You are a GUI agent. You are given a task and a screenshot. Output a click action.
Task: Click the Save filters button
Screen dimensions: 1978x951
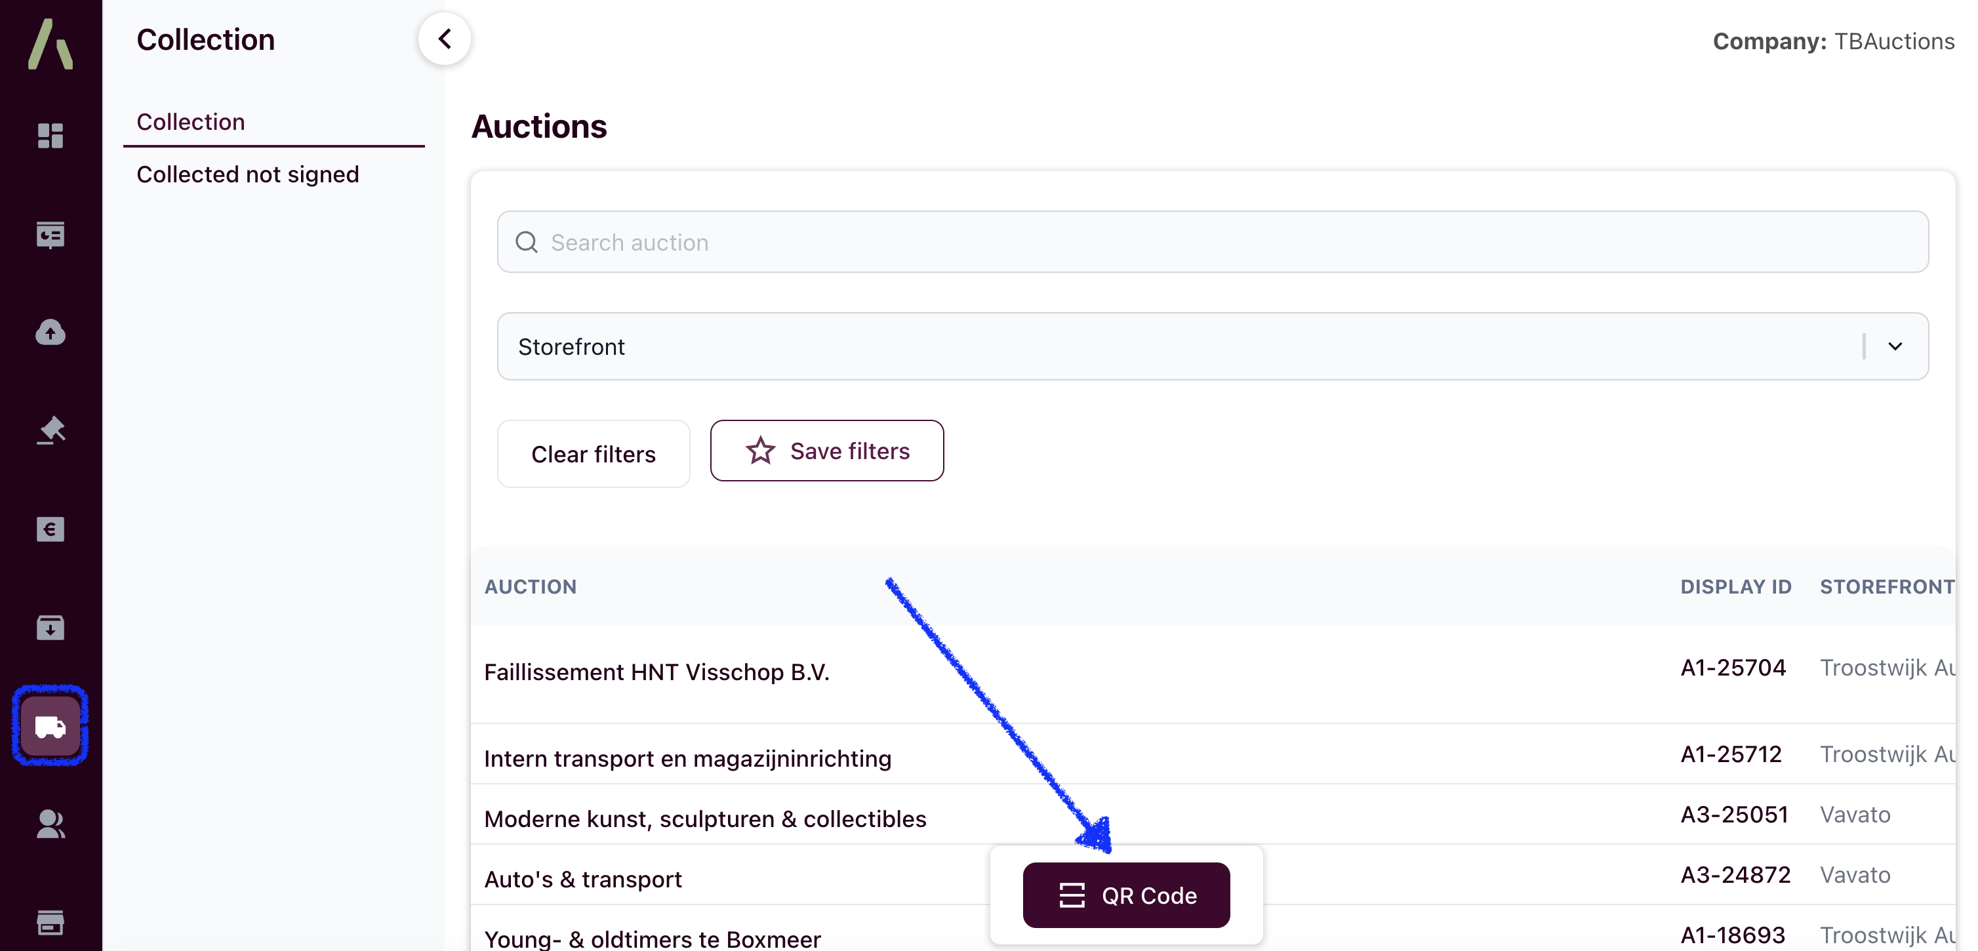[x=826, y=451]
